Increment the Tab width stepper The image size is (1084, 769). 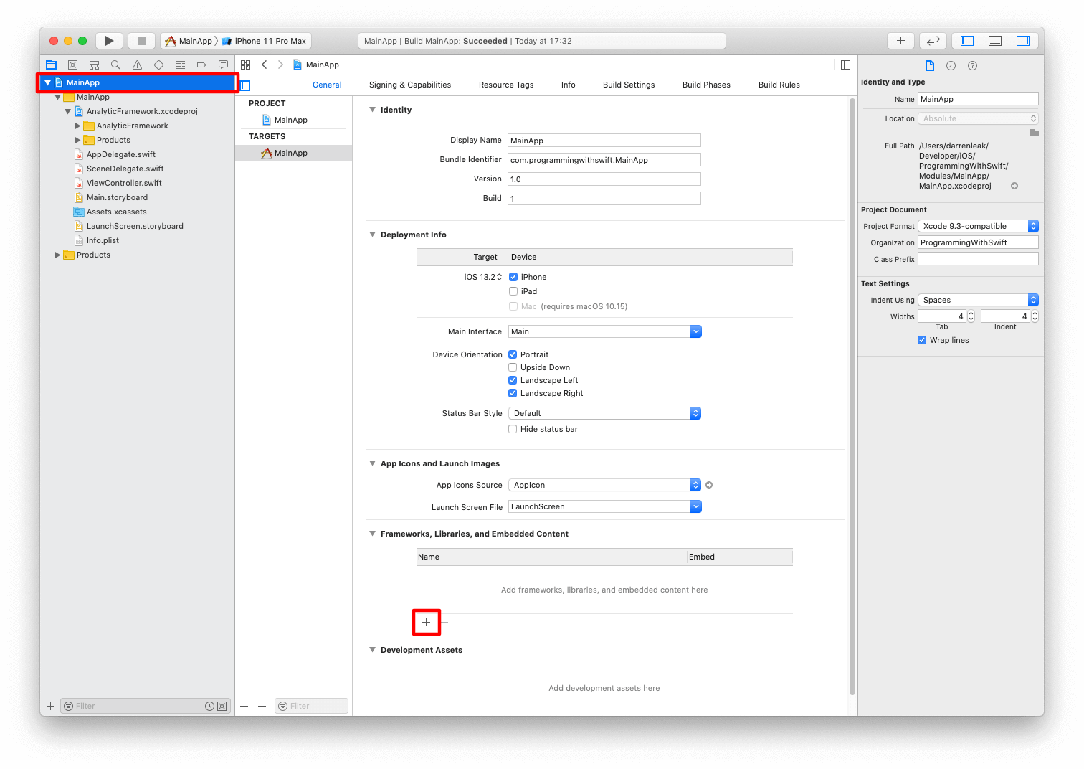pyautogui.click(x=971, y=313)
